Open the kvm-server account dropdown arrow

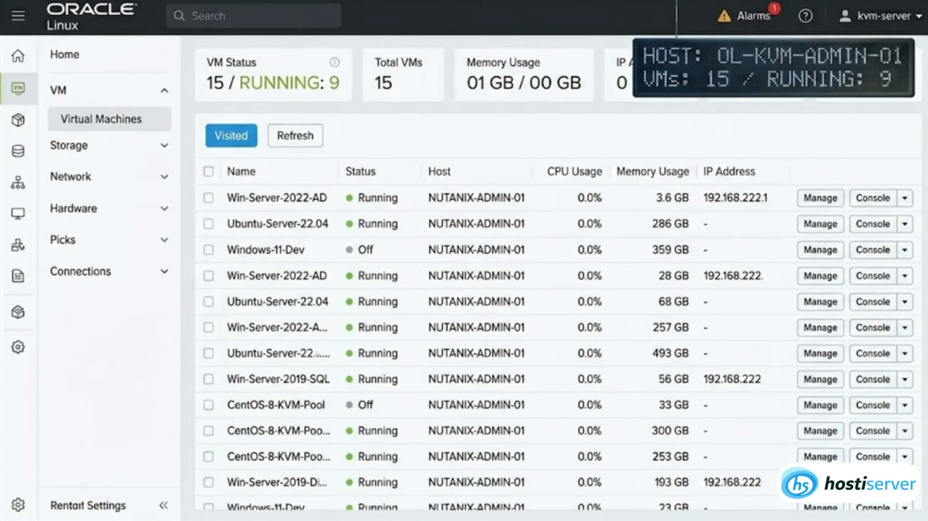(x=919, y=16)
